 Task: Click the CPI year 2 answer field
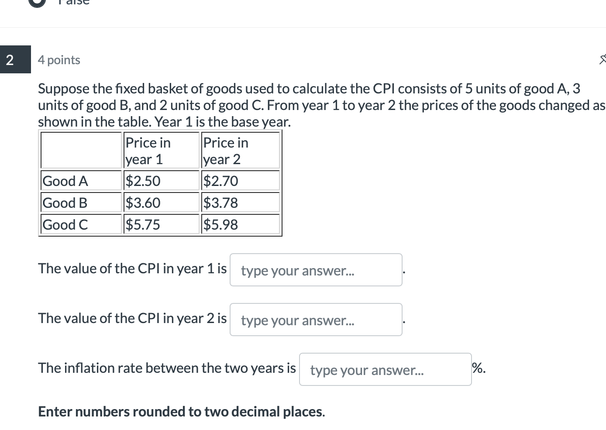click(x=316, y=320)
